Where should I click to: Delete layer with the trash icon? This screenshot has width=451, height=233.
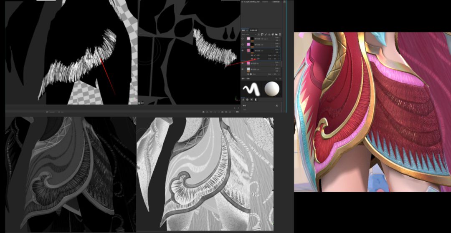pyautogui.click(x=280, y=35)
